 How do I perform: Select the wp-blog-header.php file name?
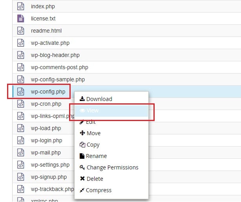pyautogui.click(x=55, y=55)
